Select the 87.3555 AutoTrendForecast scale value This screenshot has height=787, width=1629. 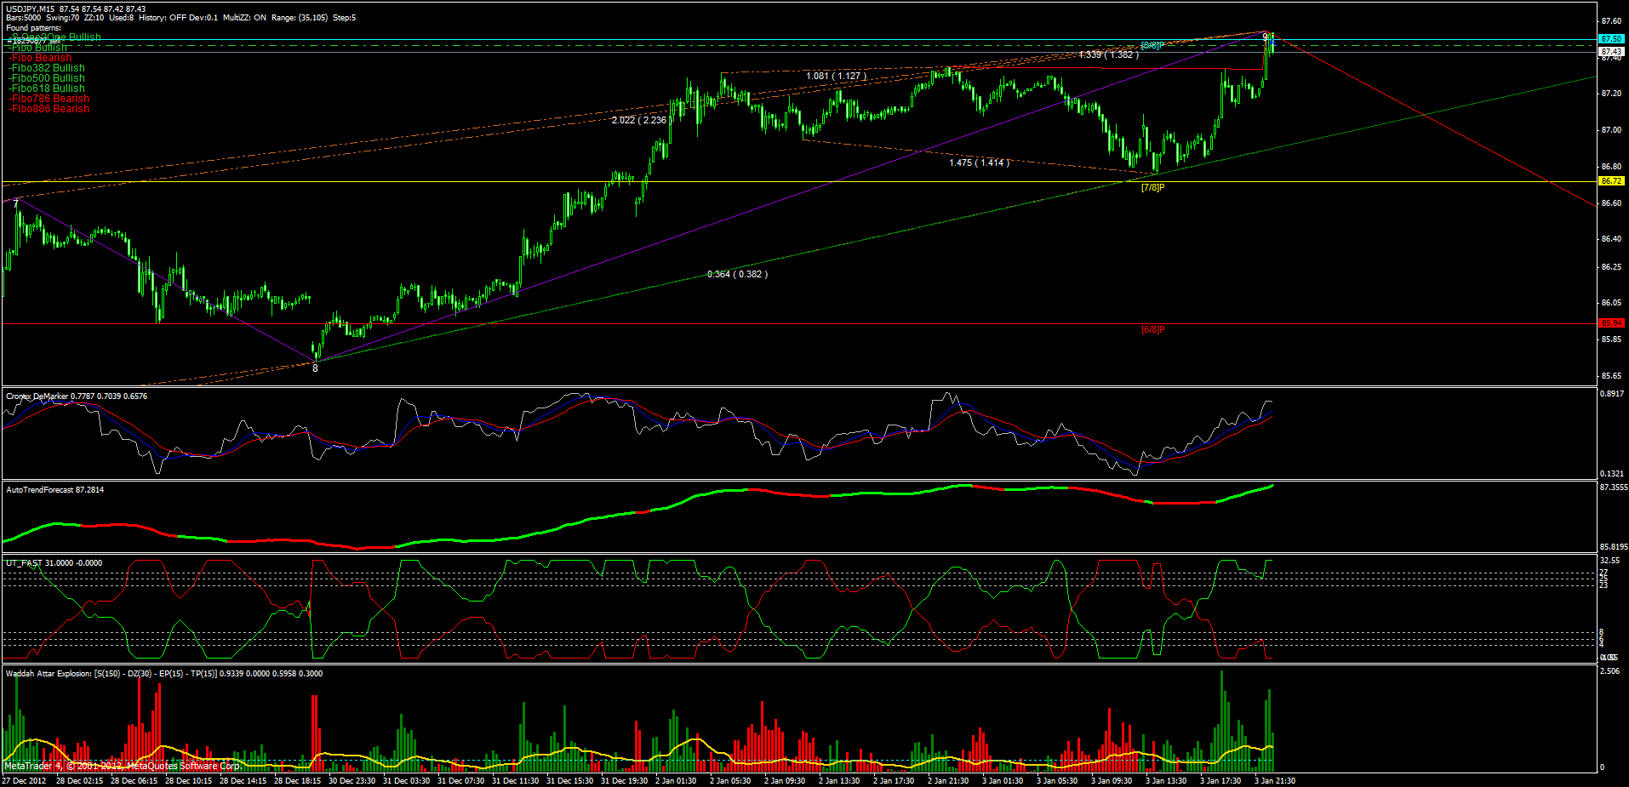[x=1614, y=488]
